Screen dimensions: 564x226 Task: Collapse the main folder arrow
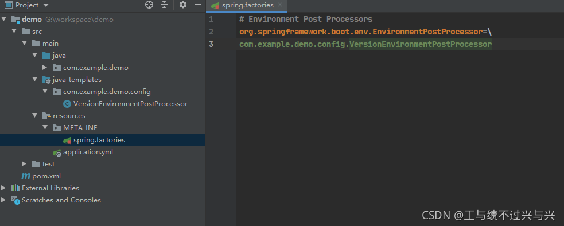25,44
